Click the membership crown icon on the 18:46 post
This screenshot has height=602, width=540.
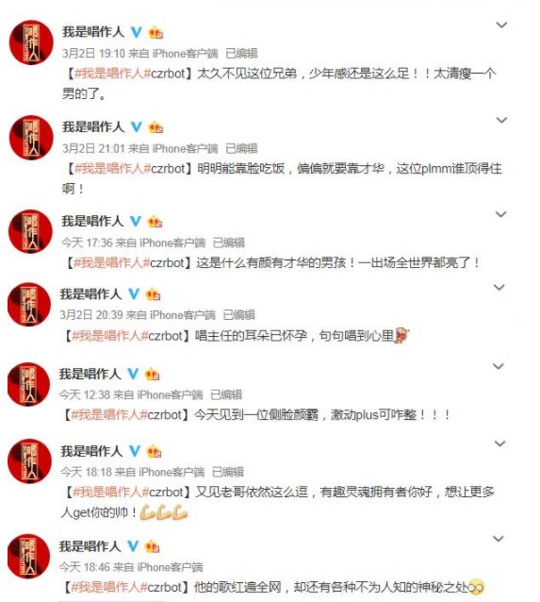[x=153, y=546]
